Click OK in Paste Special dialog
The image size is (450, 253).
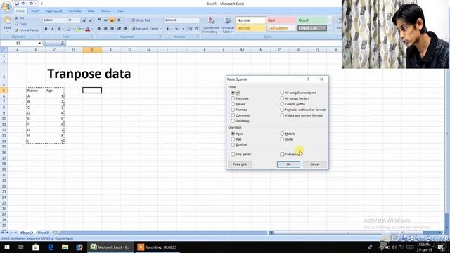(288, 164)
